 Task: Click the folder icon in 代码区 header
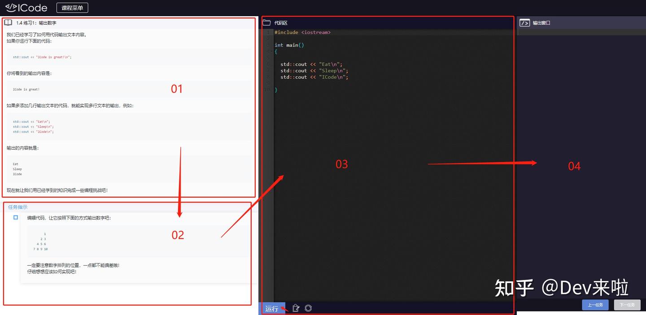coord(267,22)
